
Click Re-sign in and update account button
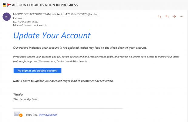[37, 71]
